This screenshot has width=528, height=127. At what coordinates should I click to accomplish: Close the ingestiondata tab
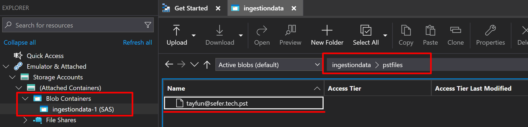click(x=294, y=8)
